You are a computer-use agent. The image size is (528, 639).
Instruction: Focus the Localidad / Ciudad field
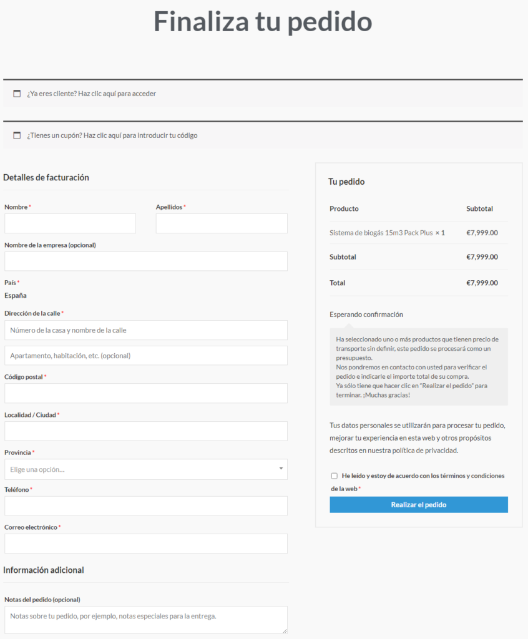(145, 431)
